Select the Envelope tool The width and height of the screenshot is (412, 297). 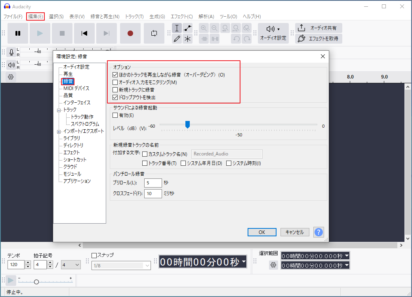[187, 28]
